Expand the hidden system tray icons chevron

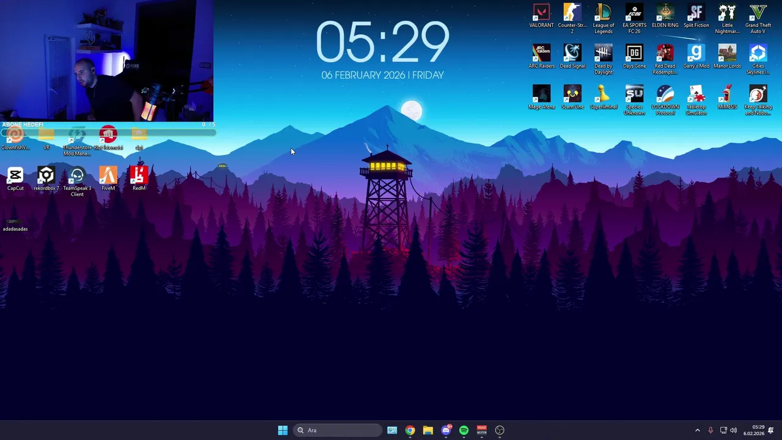click(x=698, y=430)
